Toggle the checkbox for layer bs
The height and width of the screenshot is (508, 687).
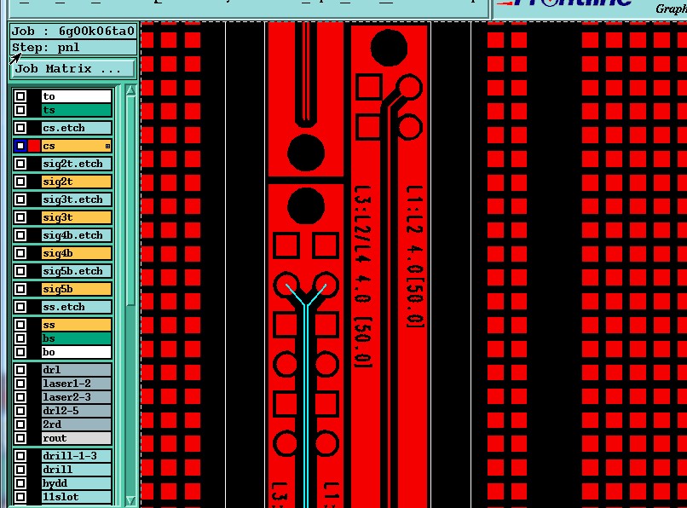click(x=20, y=338)
